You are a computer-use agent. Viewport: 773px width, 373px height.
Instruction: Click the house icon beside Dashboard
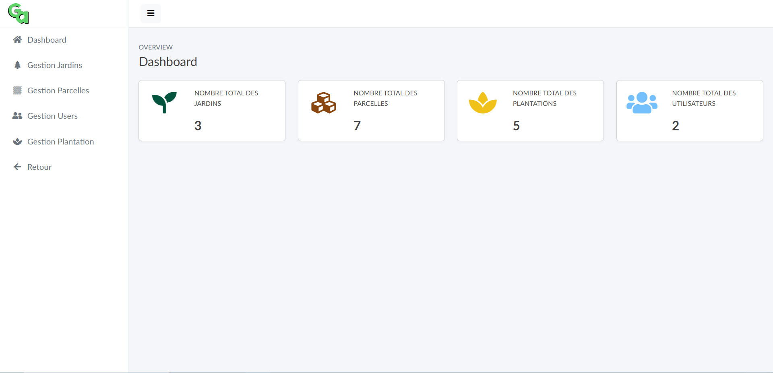[x=17, y=40]
